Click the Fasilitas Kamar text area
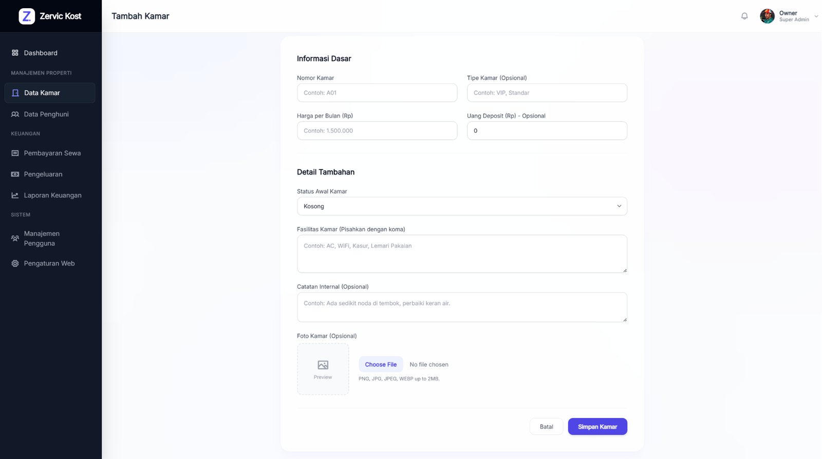822x459 pixels. pyautogui.click(x=462, y=254)
